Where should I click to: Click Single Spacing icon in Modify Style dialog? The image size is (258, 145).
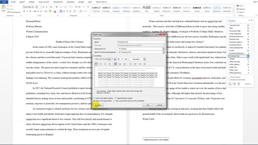coord(116,64)
